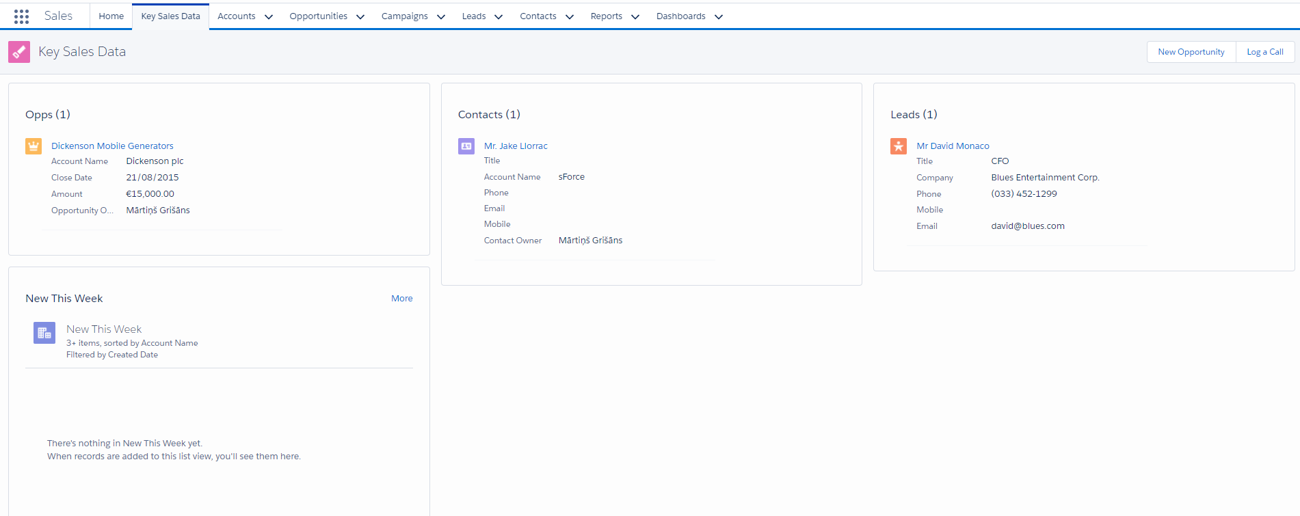This screenshot has height=516, width=1300.
Task: Click the pink Key Sales Data page icon
Action: click(19, 52)
